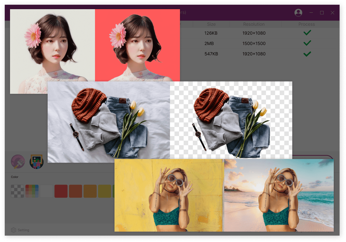Select the 126KB file size cell
Image resolution: width=346 pixels, height=242 pixels.
point(211,33)
